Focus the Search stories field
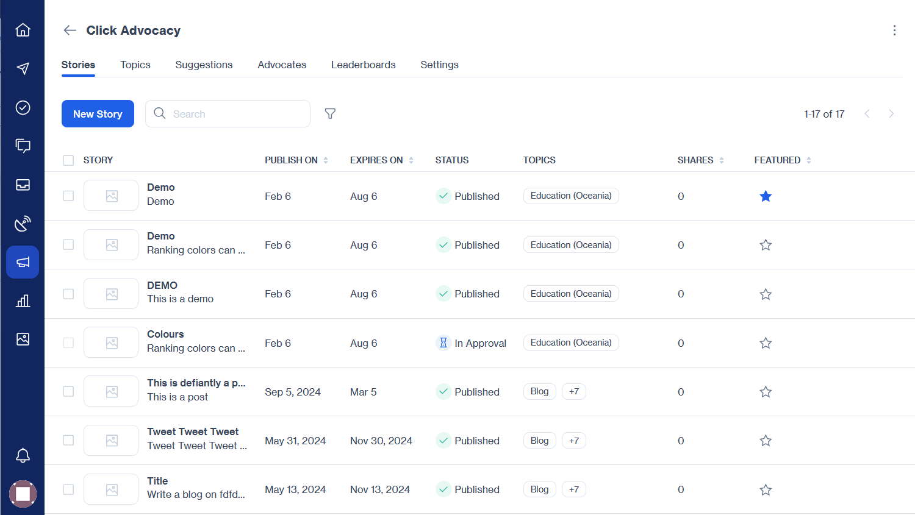The image size is (915, 515). 228,114
